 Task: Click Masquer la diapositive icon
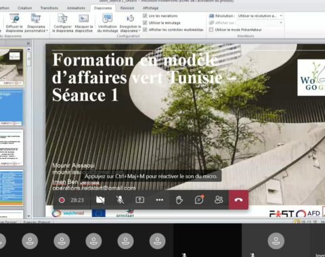point(84,18)
